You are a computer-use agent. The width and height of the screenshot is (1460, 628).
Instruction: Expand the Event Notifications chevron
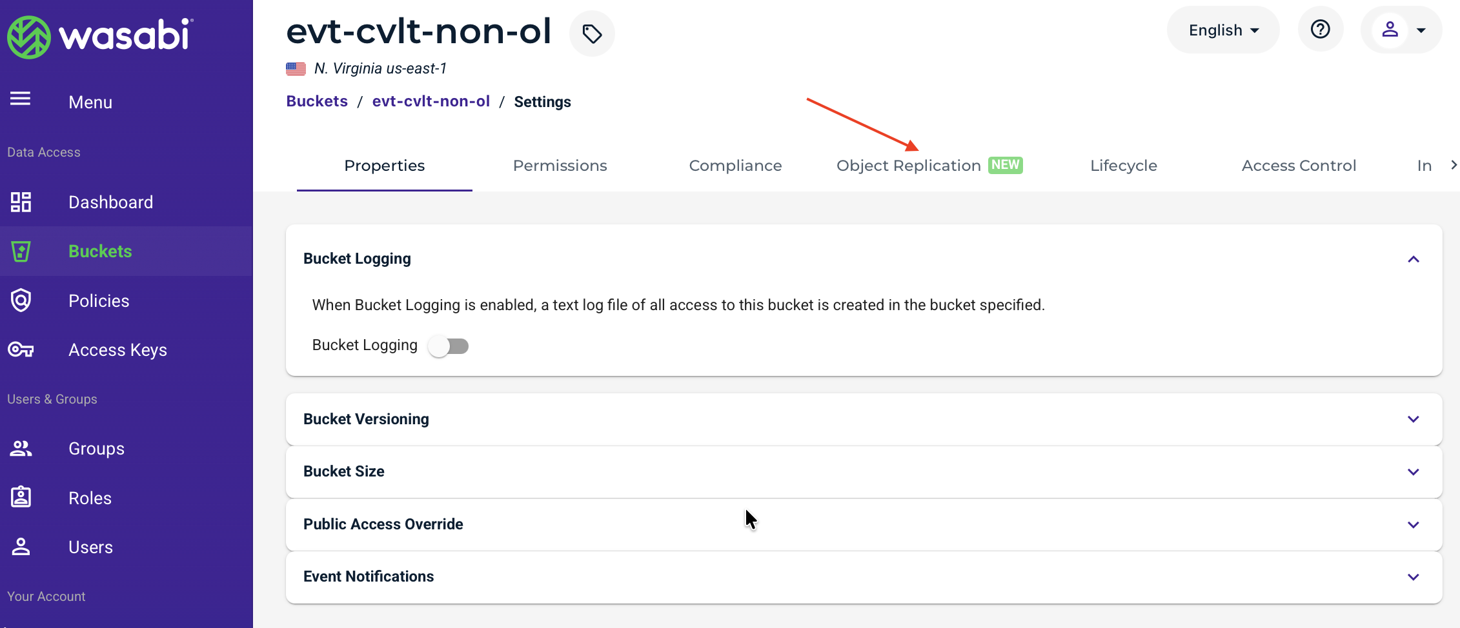coord(1414,577)
